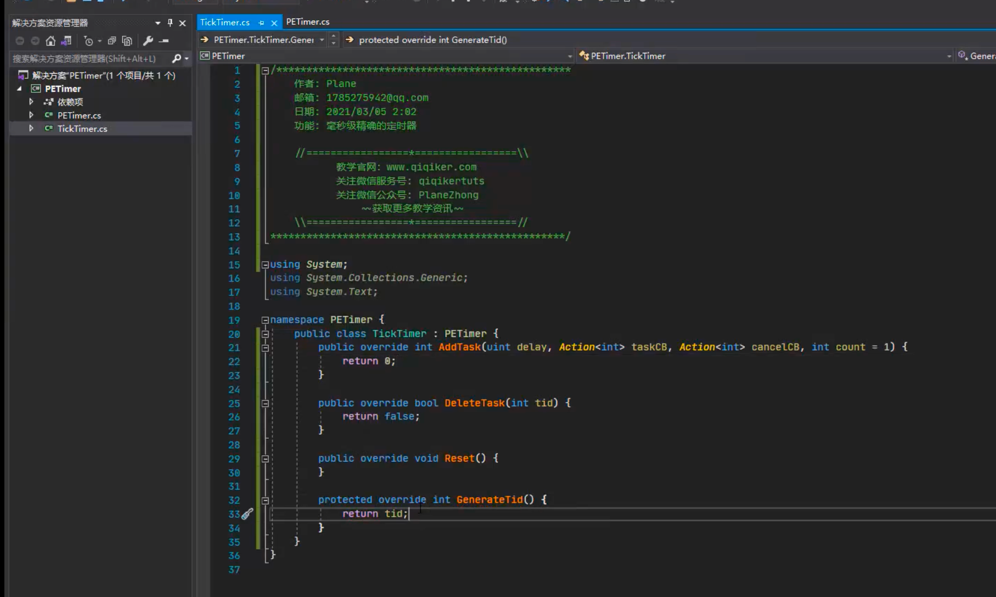
Task: Click the search magnifier icon in Solution Explorer
Action: 177,58
